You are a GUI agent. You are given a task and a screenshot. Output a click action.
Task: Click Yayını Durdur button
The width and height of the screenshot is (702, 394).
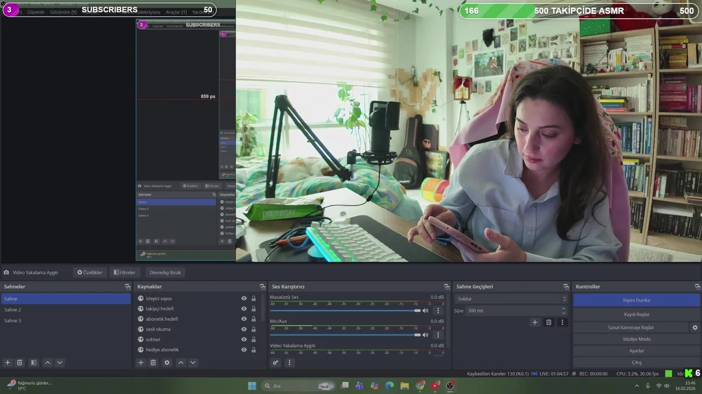tap(636, 300)
